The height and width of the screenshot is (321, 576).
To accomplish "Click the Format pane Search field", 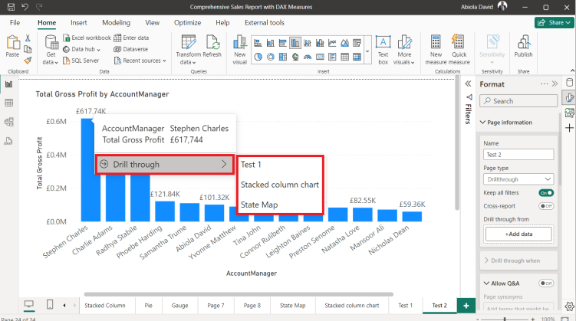I will 518,101.
